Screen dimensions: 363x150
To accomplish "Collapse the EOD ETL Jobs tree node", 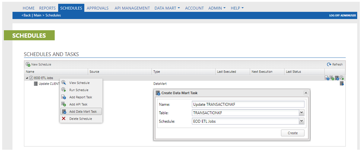I will (x=27, y=78).
